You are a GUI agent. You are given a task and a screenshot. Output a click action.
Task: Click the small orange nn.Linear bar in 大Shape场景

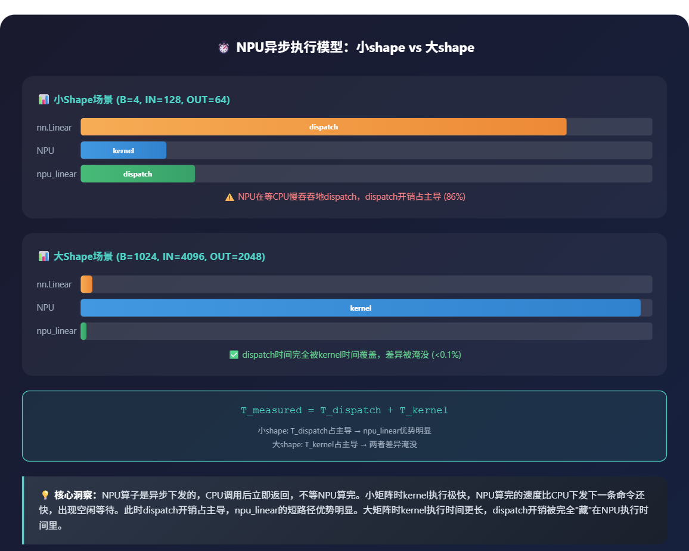coord(86,284)
